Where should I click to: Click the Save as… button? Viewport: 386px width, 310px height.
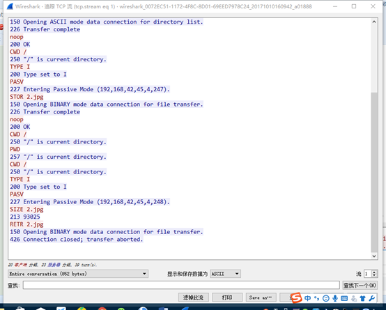click(x=261, y=297)
